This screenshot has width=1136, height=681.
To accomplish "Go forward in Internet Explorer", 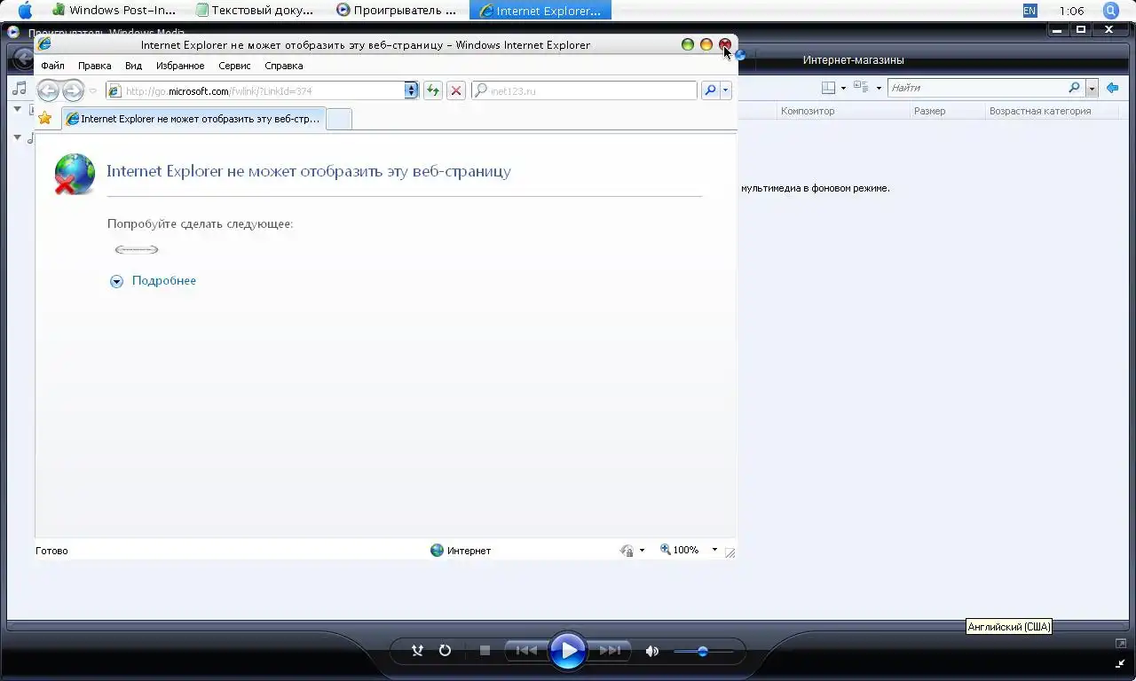I will point(73,90).
